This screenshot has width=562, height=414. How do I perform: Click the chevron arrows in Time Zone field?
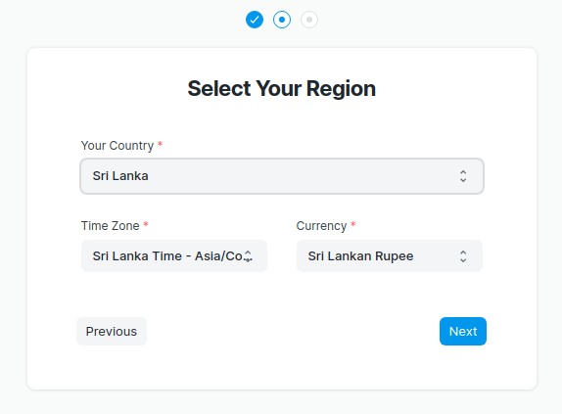(x=248, y=256)
